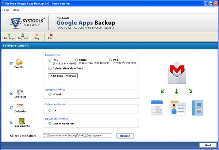Toggle the Contacts checkbox

point(12,93)
